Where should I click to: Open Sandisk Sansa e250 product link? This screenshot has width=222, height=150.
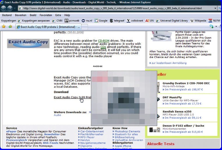[177, 111]
